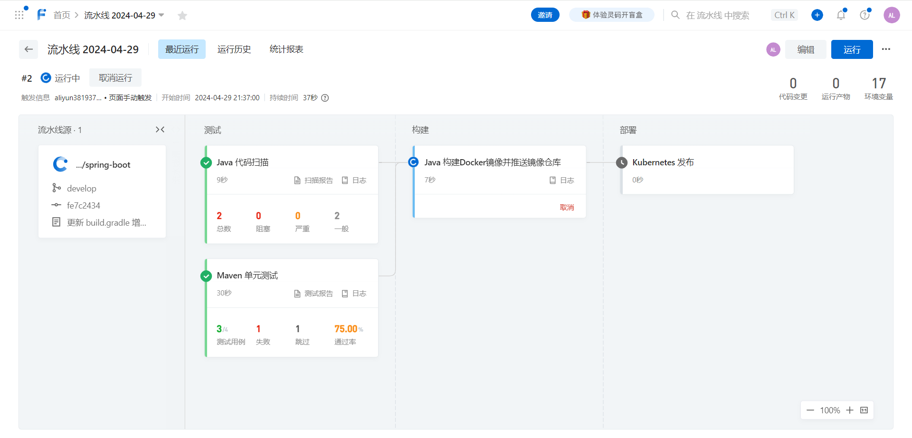Click Maven 单元测试 success status icon
The width and height of the screenshot is (912, 438).
click(x=206, y=276)
